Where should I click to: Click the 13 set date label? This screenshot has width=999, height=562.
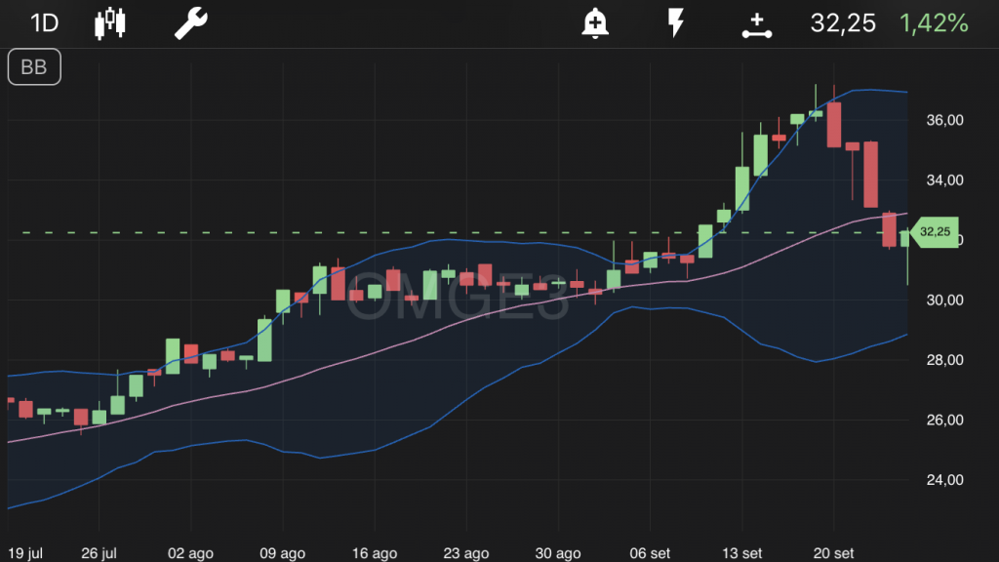coord(742,553)
